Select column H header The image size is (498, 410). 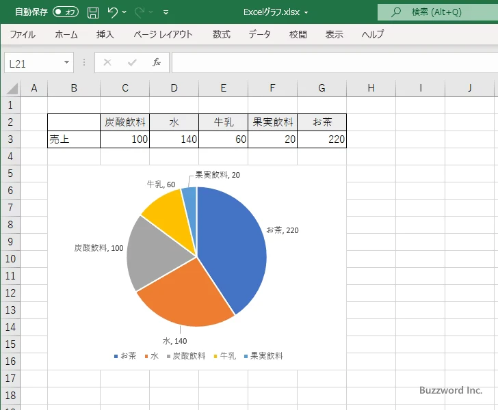(x=371, y=88)
